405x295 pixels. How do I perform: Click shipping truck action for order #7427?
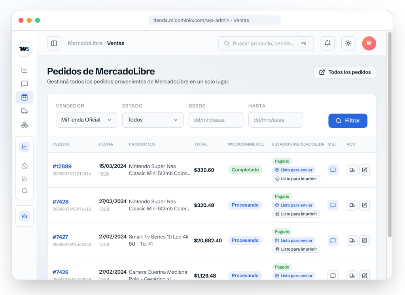352,240
